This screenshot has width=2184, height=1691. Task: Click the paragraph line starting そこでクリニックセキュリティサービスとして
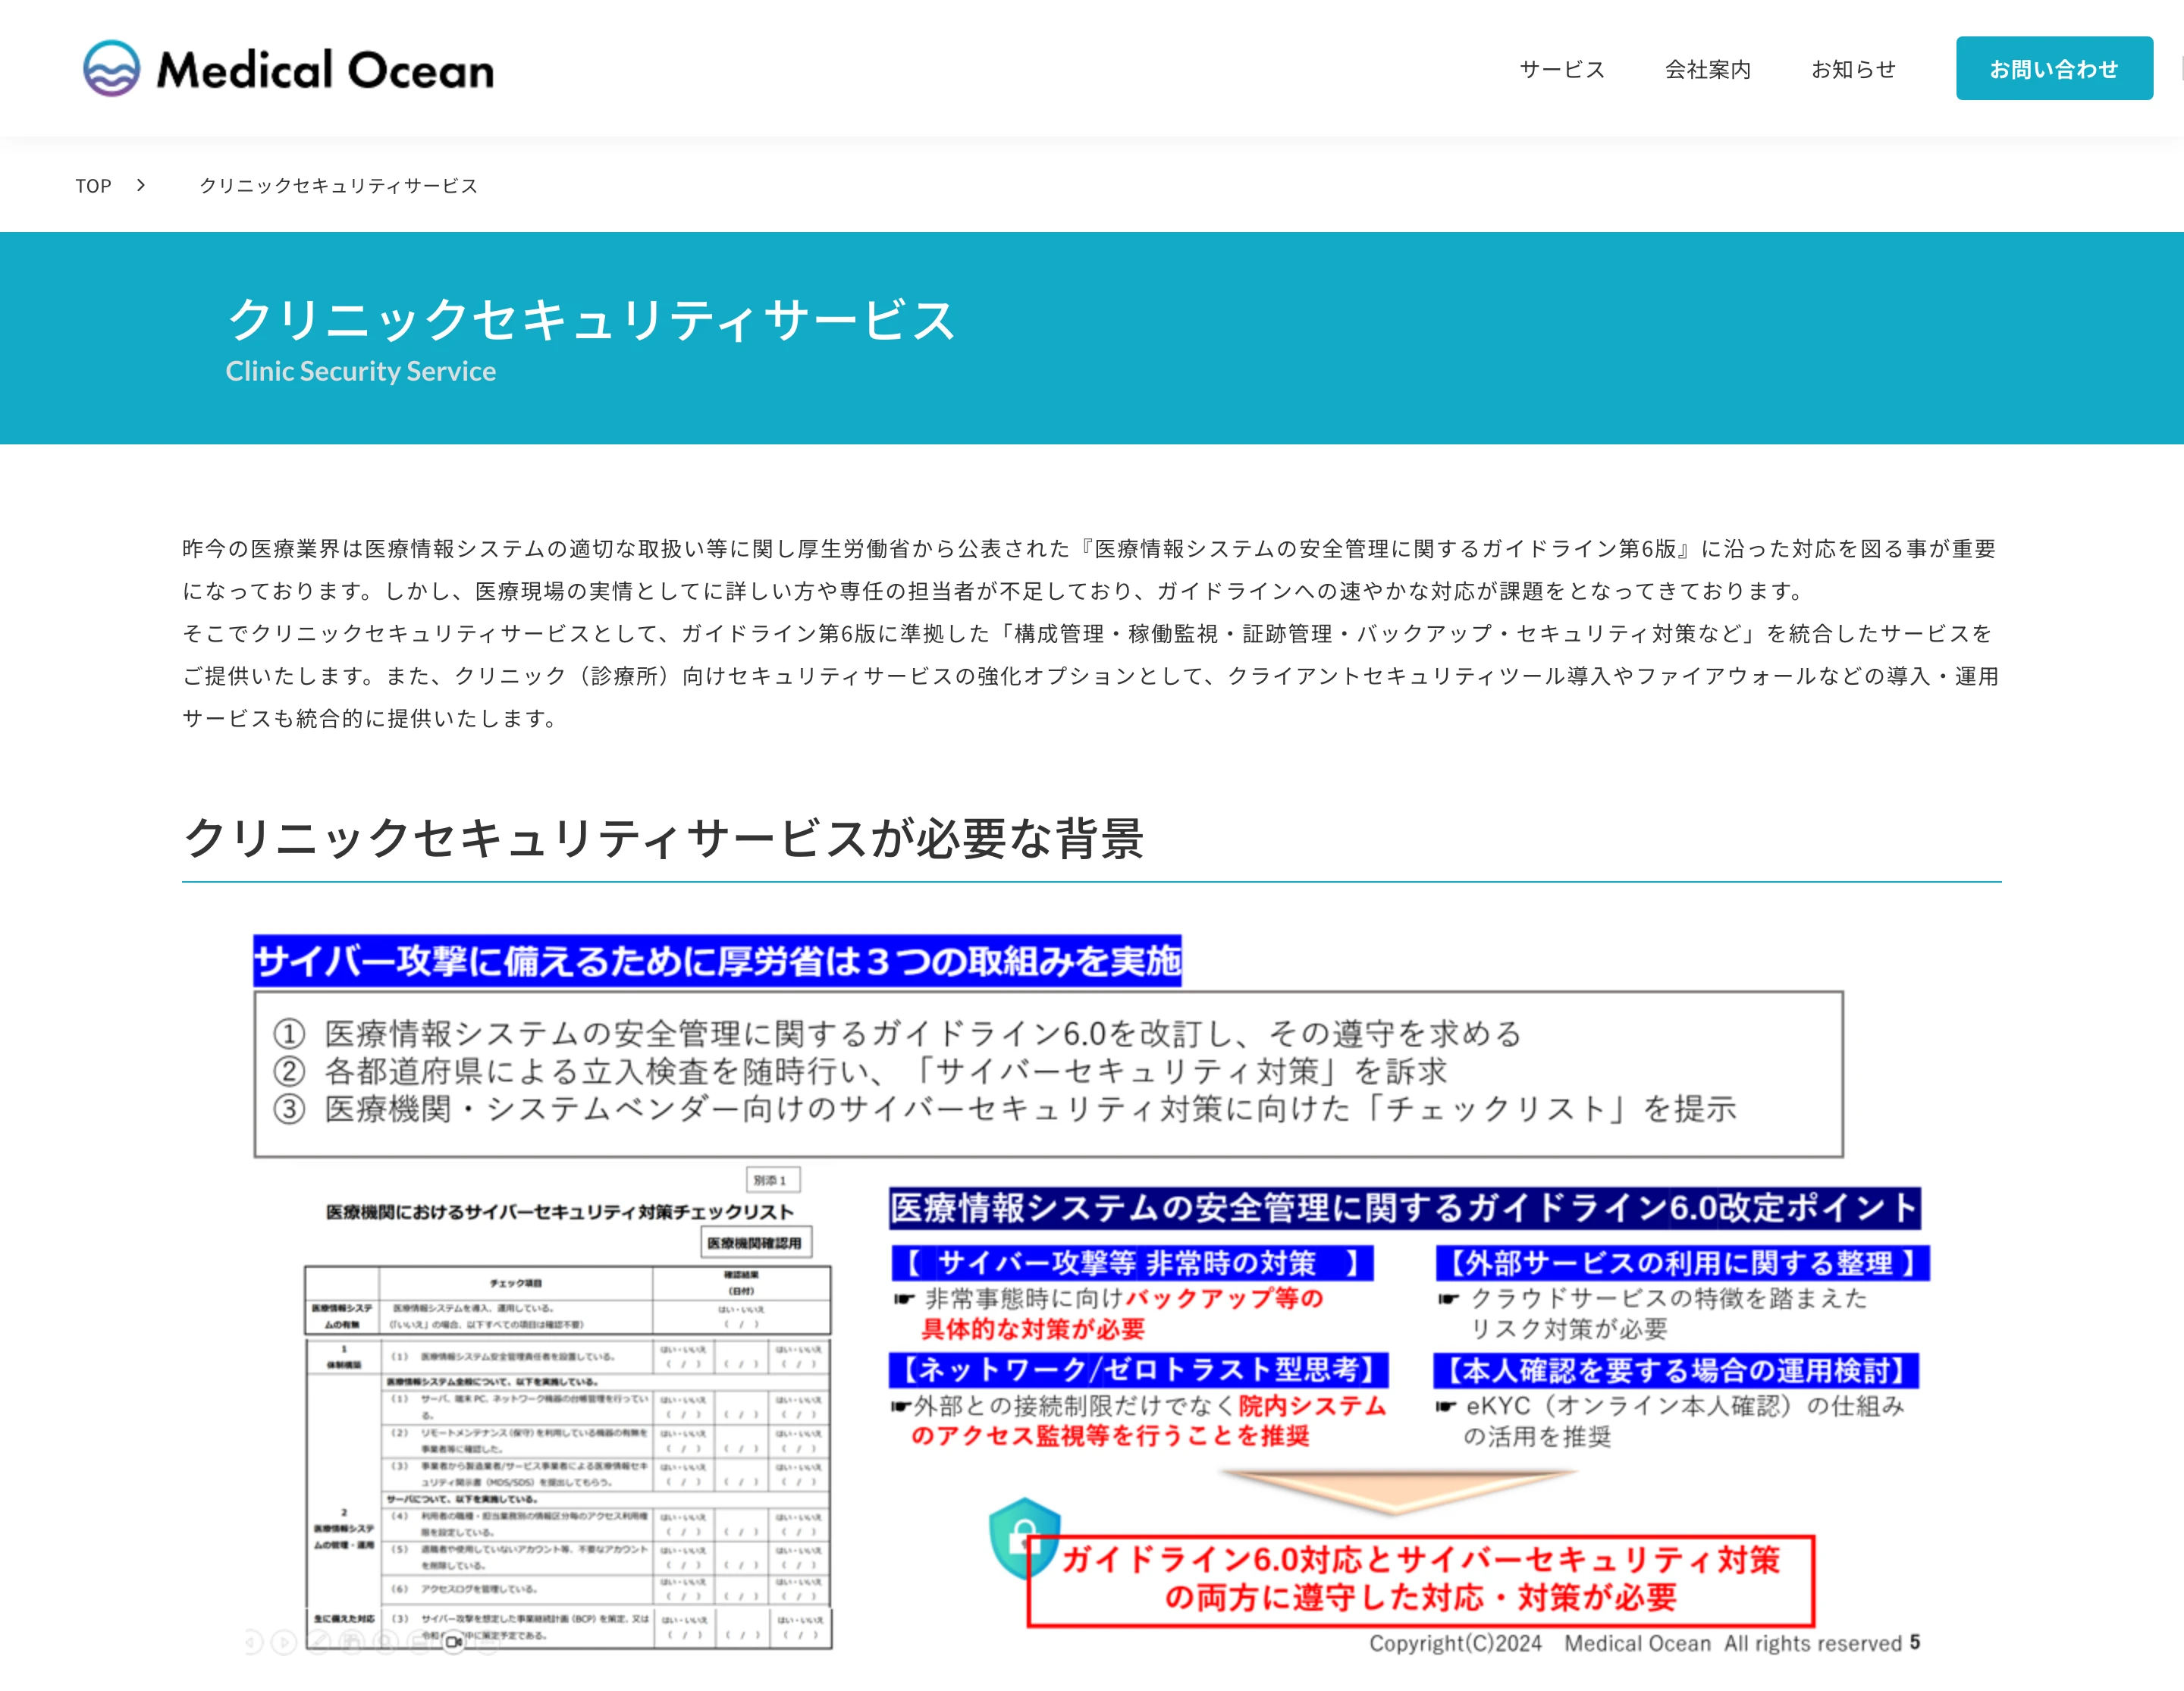pos(1087,634)
